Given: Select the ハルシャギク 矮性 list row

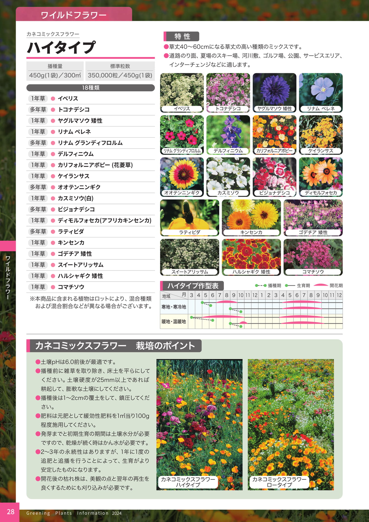Looking at the screenshot, I should click(90, 276).
